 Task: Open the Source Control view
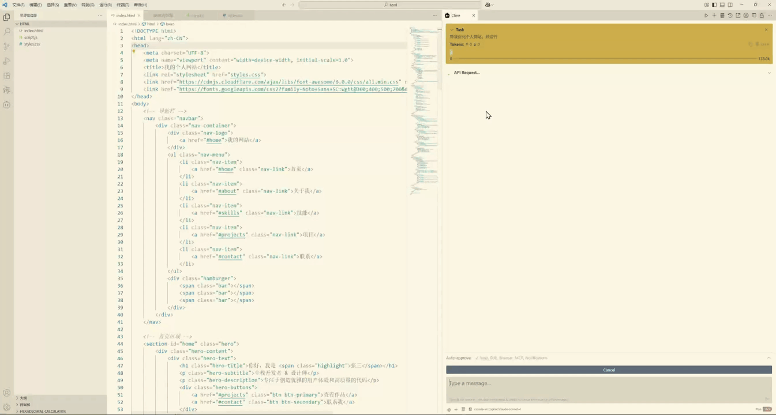(7, 46)
